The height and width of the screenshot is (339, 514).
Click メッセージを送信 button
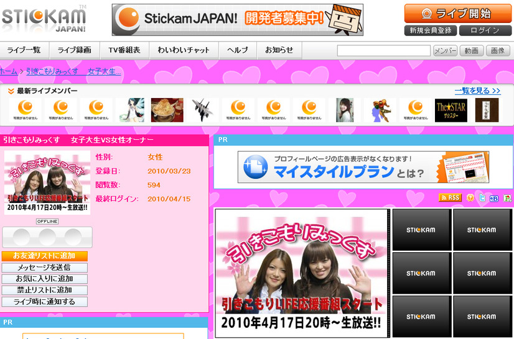point(45,268)
